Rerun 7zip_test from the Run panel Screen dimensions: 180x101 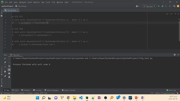click(5, 59)
